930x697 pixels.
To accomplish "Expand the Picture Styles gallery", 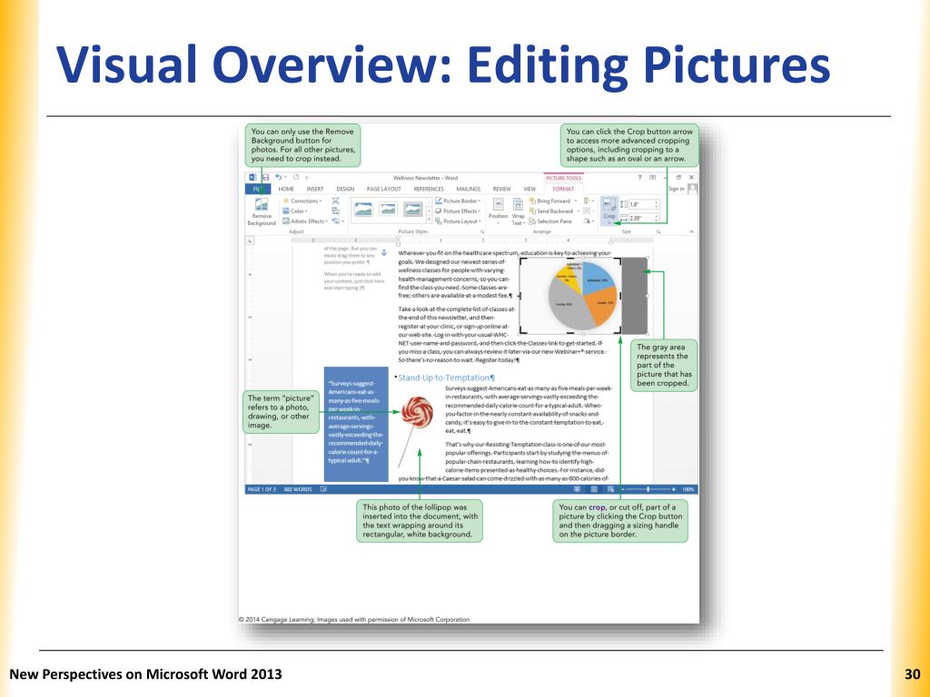I will 430,221.
